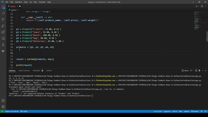Viewport: 208px width, 117px height.
Task: Open the File menu
Action: (7, 2)
